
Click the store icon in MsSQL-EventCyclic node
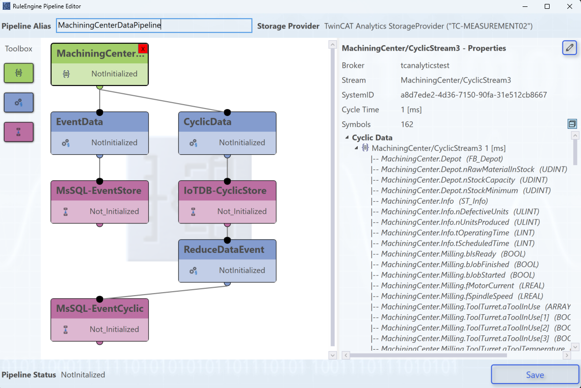click(66, 330)
